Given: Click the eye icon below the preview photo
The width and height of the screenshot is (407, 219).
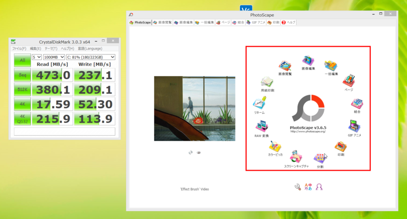Looking at the screenshot, I should pyautogui.click(x=198, y=152).
